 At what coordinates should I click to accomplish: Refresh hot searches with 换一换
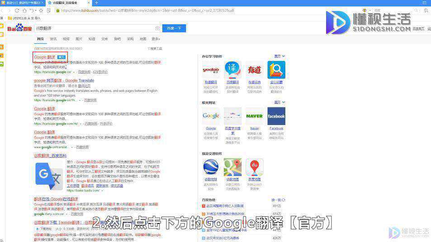278,200
